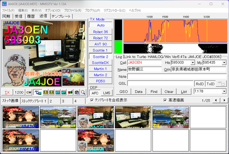Screen dimensions: 229x154
Task: Open the プロファイル(R) menu
Action: pyautogui.click(x=73, y=10)
